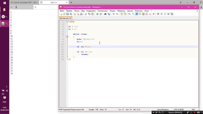Collapse the <?php fold marker at line 1
Viewport: 203px width, 114px height.
(67, 22)
